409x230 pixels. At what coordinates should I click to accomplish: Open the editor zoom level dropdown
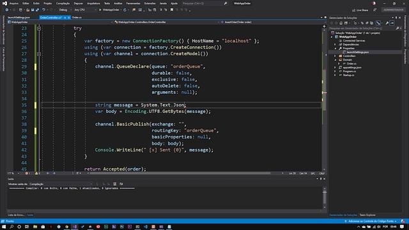click(x=13, y=173)
